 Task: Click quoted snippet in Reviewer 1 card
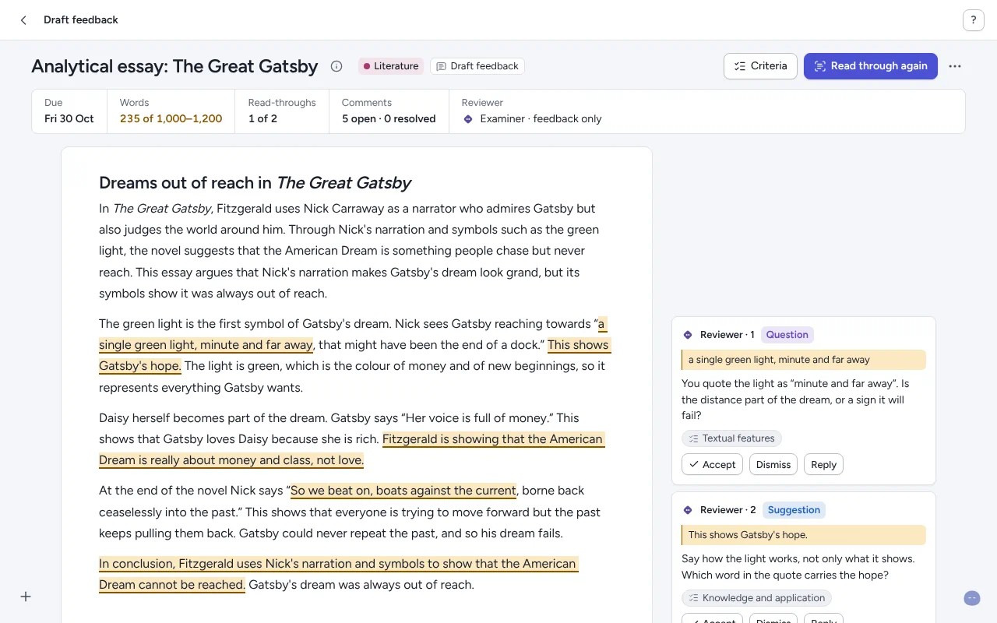coord(804,360)
